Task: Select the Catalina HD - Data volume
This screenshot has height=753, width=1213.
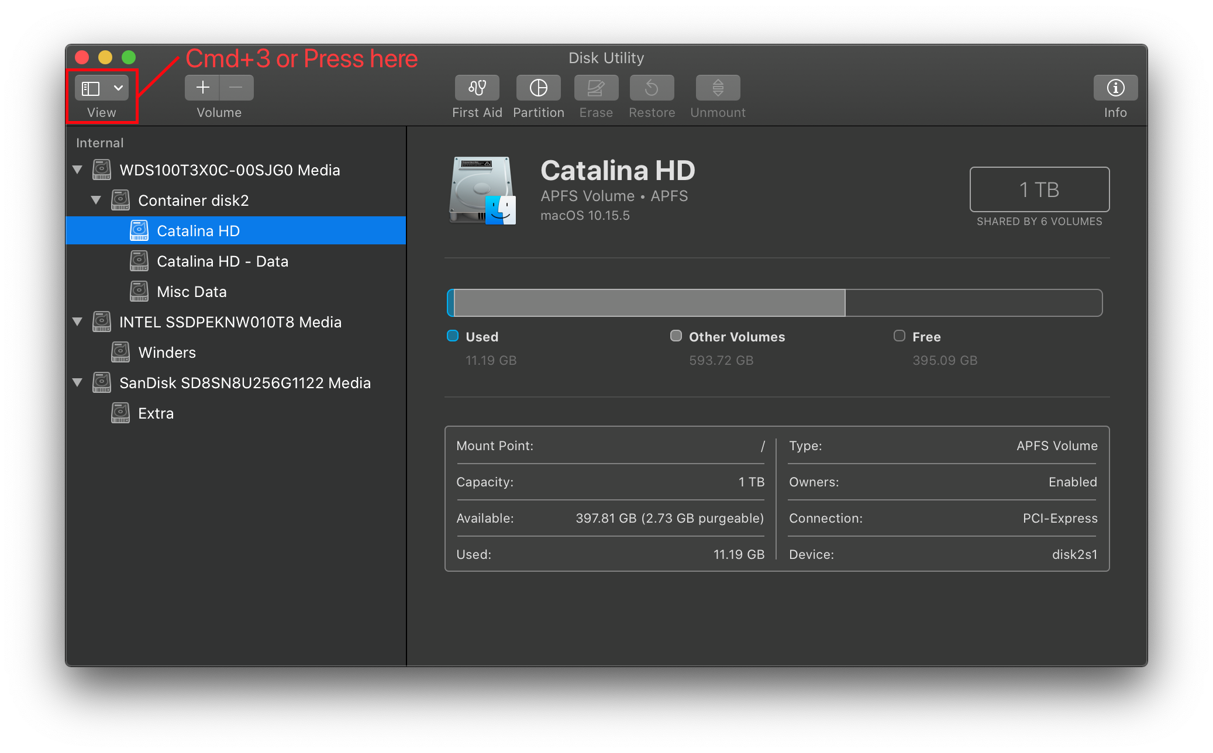Action: (222, 261)
